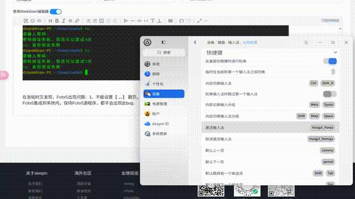Apply heading format with H icon
The image size is (355, 199).
tap(50, 21)
